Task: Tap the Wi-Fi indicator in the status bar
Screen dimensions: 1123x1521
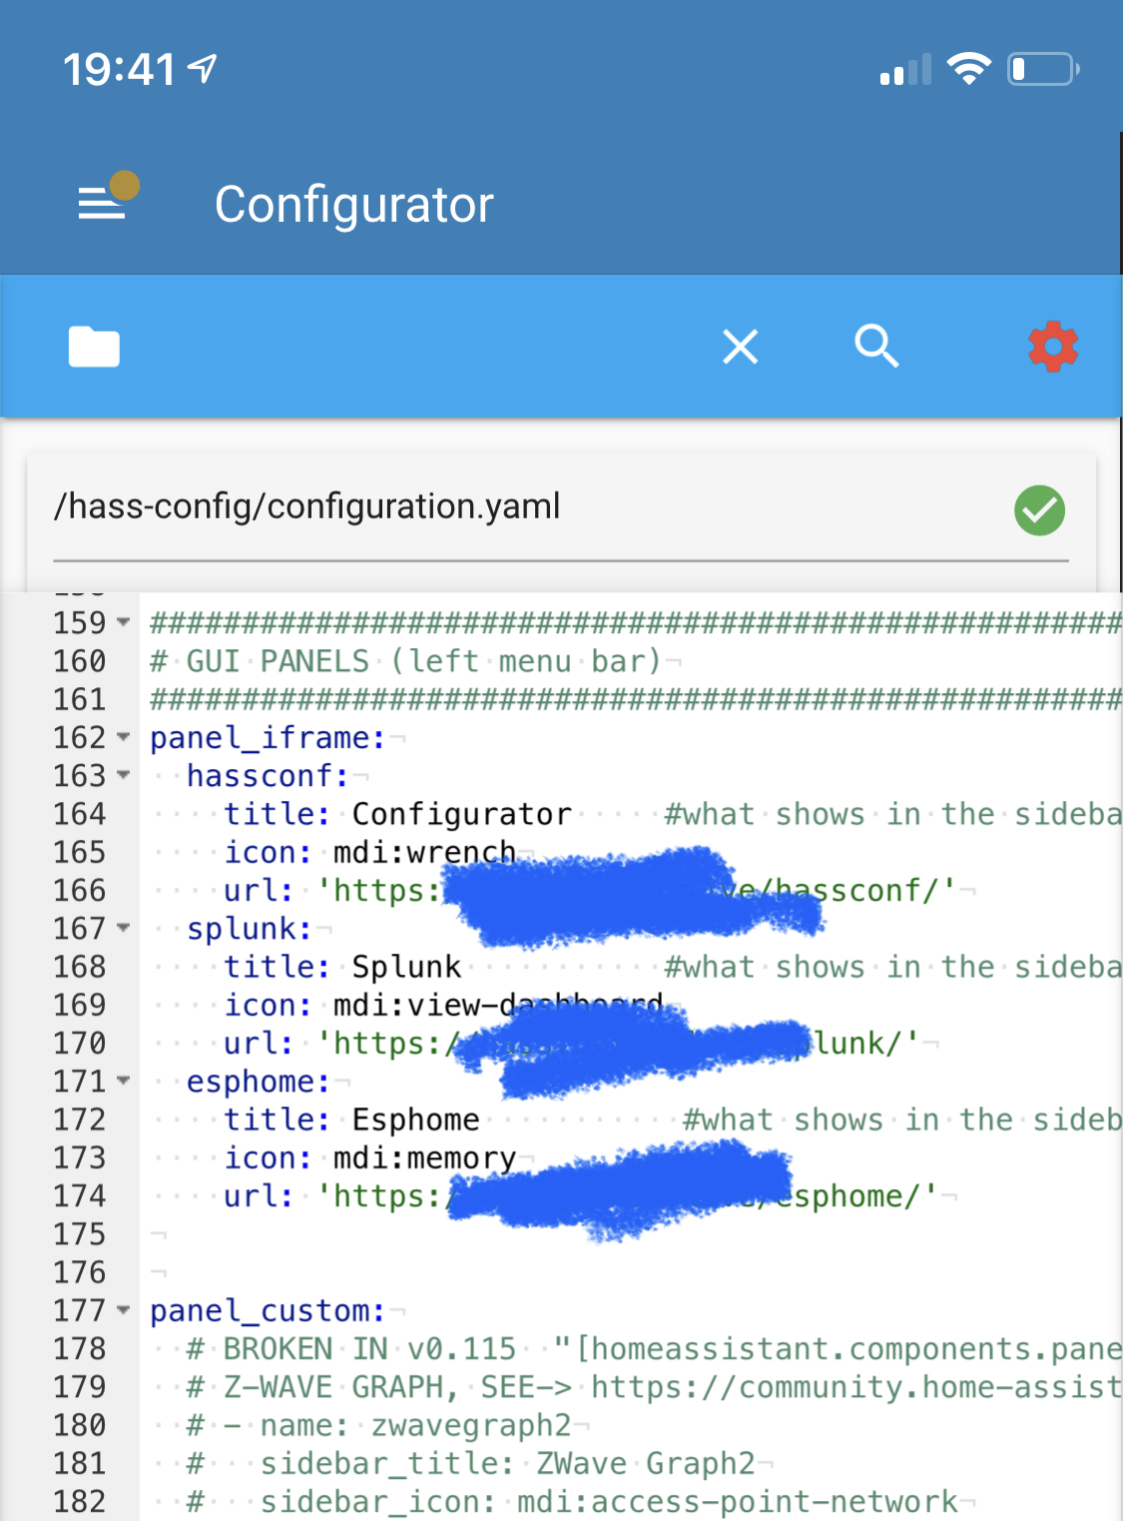Action: point(966,66)
